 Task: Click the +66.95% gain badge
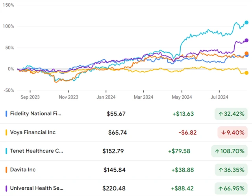point(231,188)
